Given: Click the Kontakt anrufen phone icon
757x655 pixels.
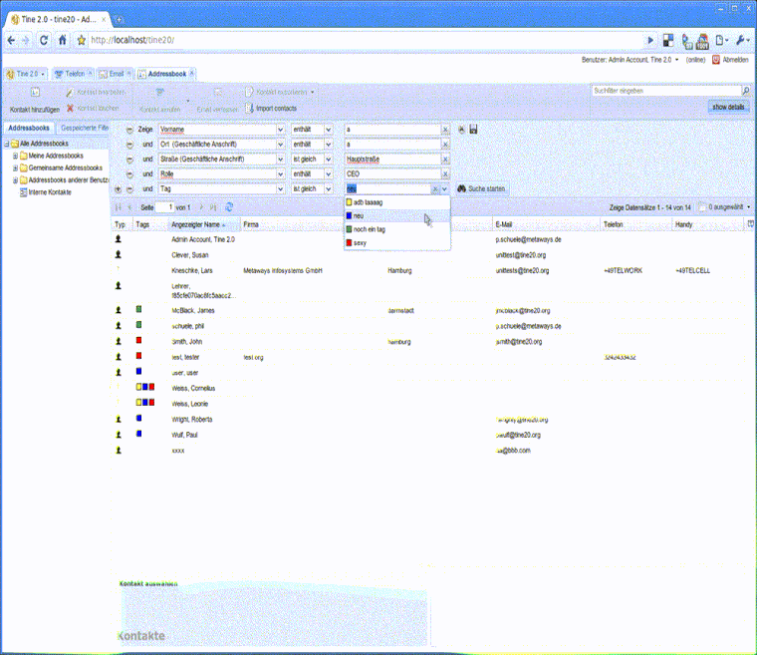Looking at the screenshot, I should point(159,92).
